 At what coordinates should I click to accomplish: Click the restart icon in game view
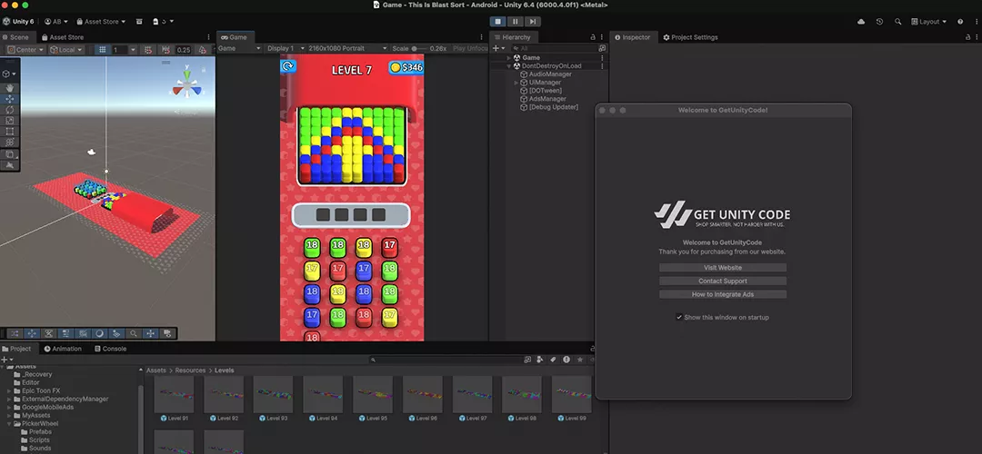click(x=288, y=66)
